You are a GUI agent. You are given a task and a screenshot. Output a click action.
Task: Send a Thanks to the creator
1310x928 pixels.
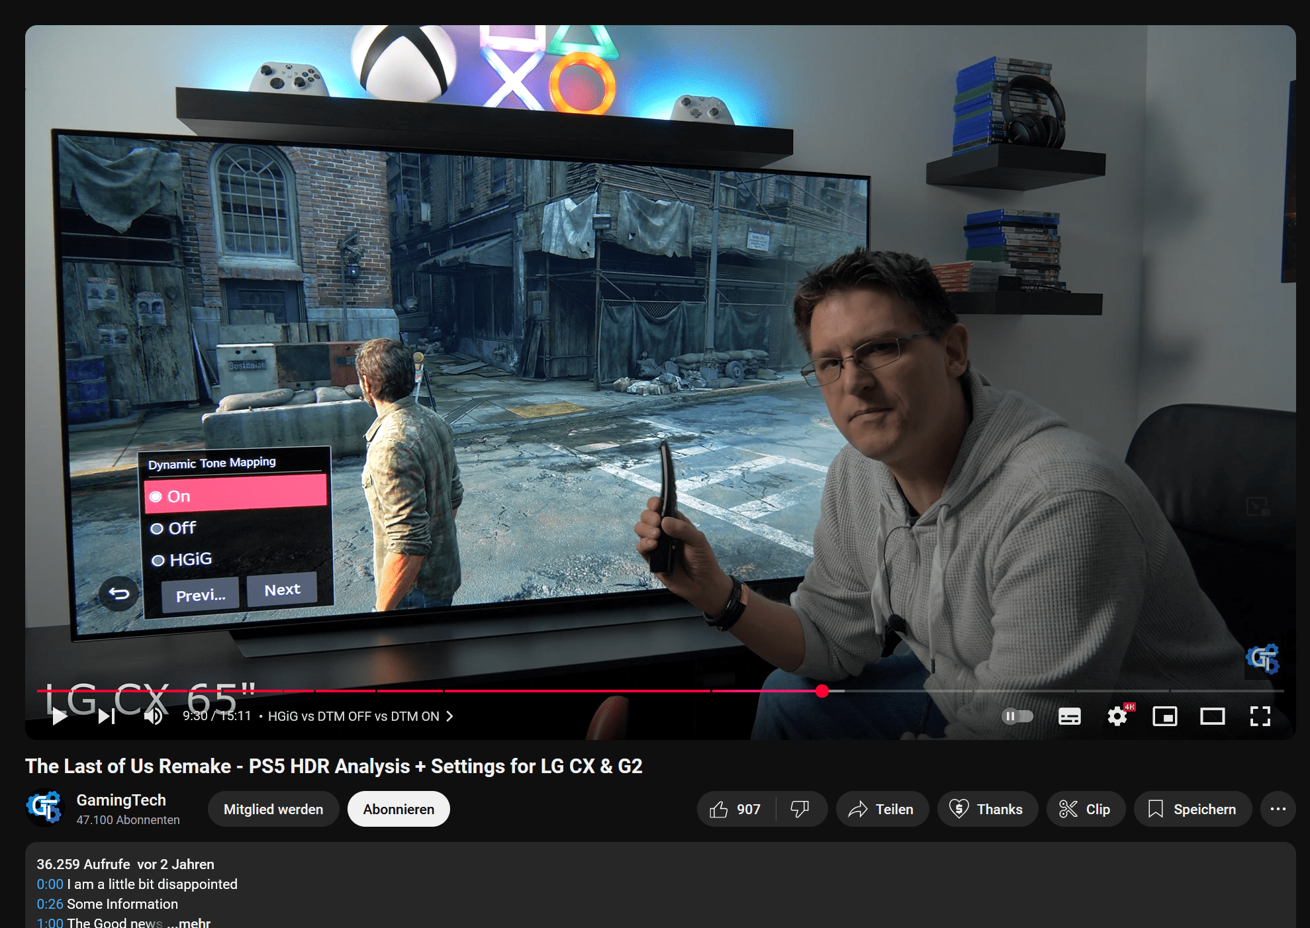click(987, 809)
